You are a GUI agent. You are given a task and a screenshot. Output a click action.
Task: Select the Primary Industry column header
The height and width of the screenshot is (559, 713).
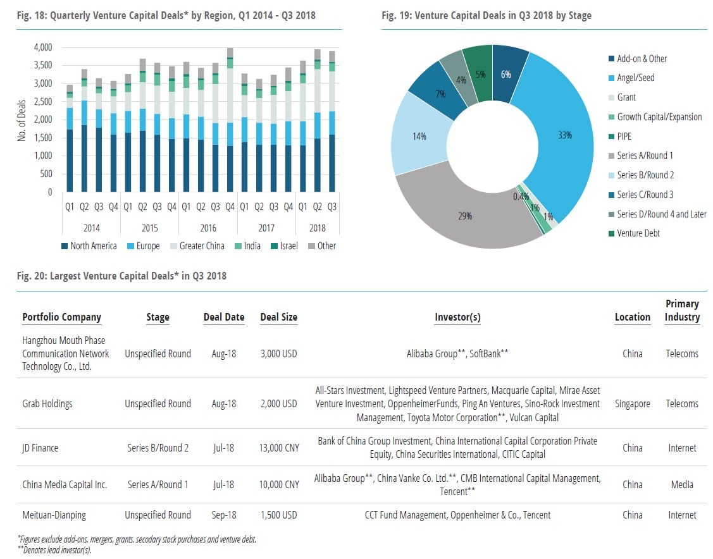[682, 310]
